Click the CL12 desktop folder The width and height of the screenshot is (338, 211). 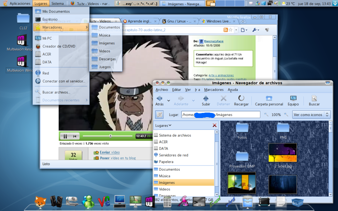23,21
